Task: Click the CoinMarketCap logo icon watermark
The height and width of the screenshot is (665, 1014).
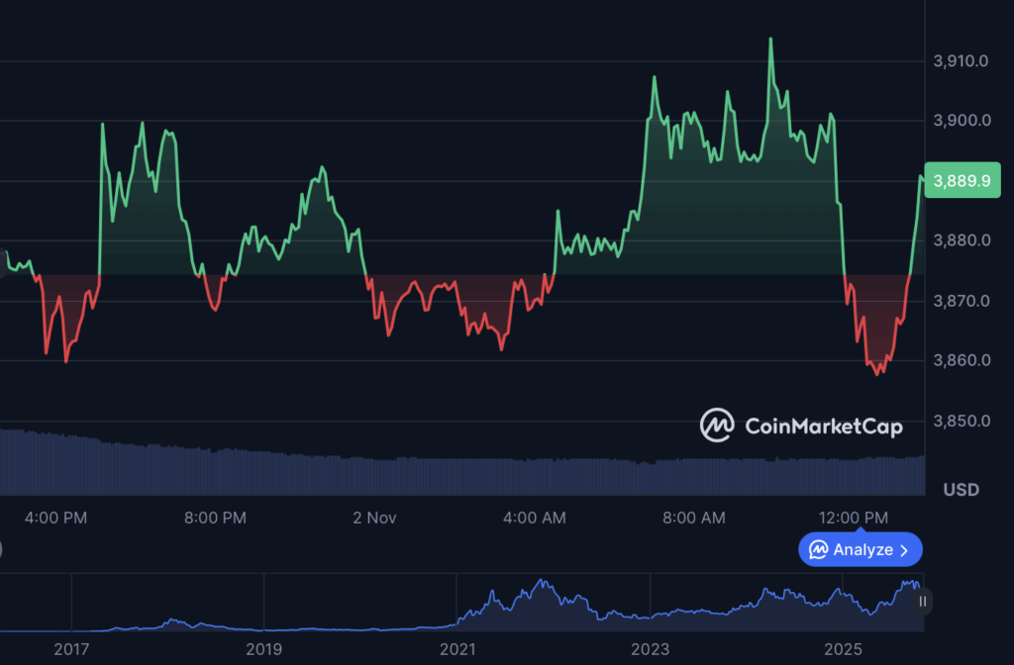Action: [717, 426]
